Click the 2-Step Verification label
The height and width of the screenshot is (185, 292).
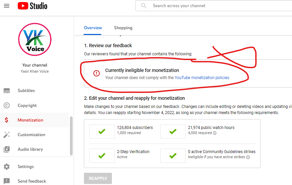tap(133, 152)
